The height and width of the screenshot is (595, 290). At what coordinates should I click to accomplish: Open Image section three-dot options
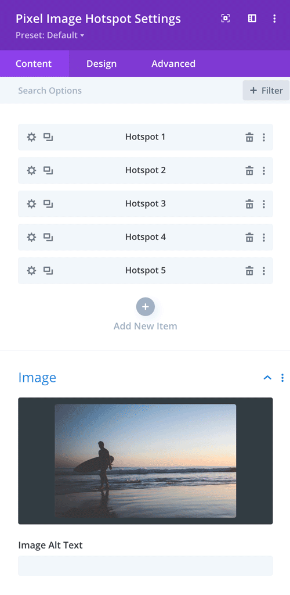[x=282, y=378]
